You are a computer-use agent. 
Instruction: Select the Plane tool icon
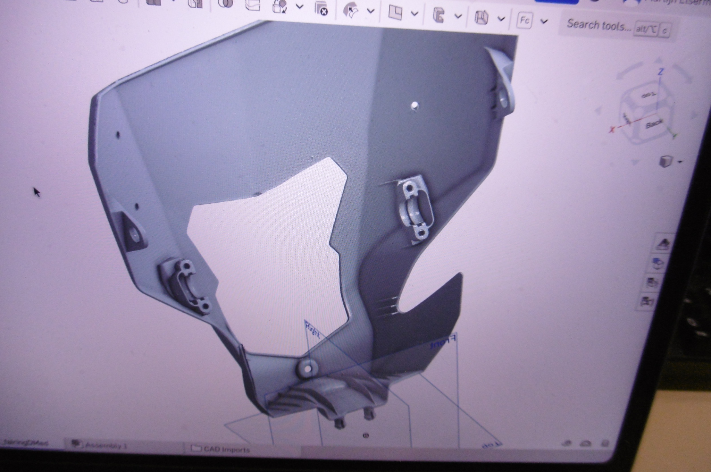[x=395, y=12]
